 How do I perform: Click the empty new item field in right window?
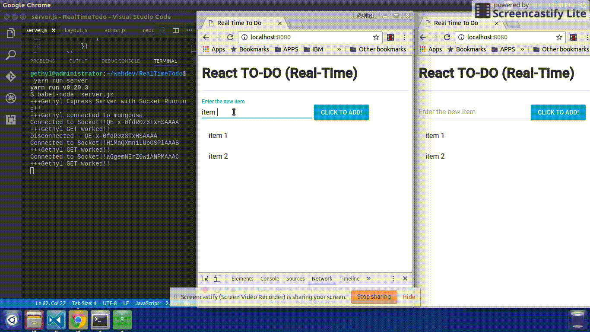474,112
